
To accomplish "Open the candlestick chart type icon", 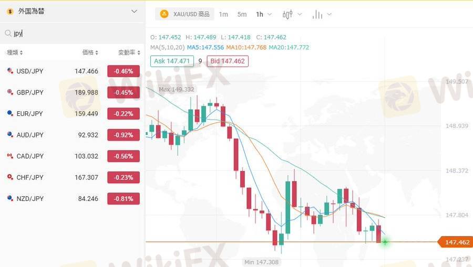I will pyautogui.click(x=287, y=14).
